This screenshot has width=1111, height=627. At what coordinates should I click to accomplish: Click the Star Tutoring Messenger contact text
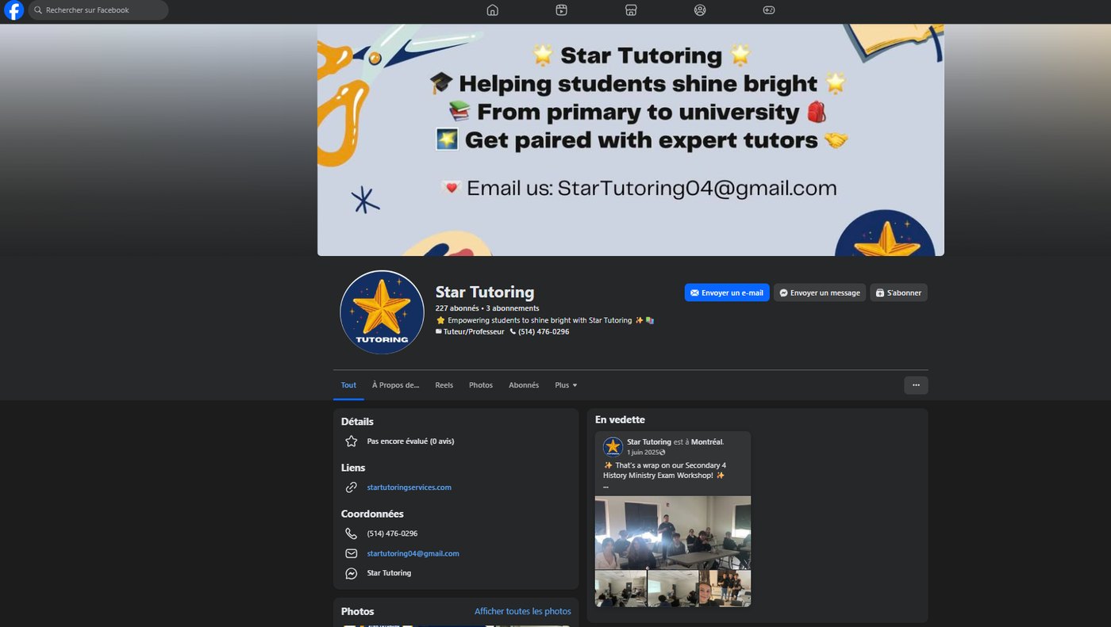coord(389,573)
